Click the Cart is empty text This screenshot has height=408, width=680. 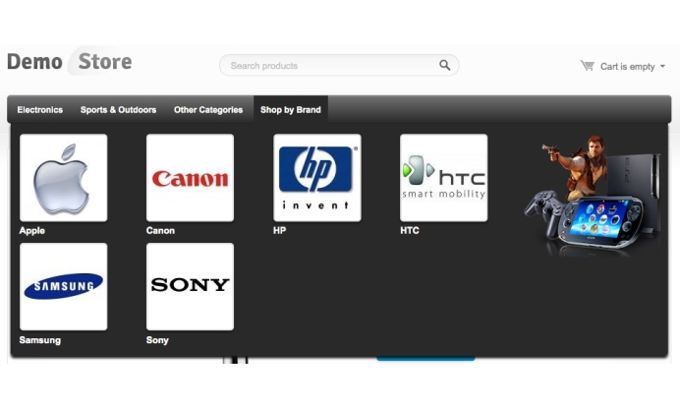(628, 67)
